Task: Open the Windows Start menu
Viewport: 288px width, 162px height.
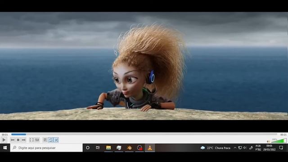Action: click(5, 148)
